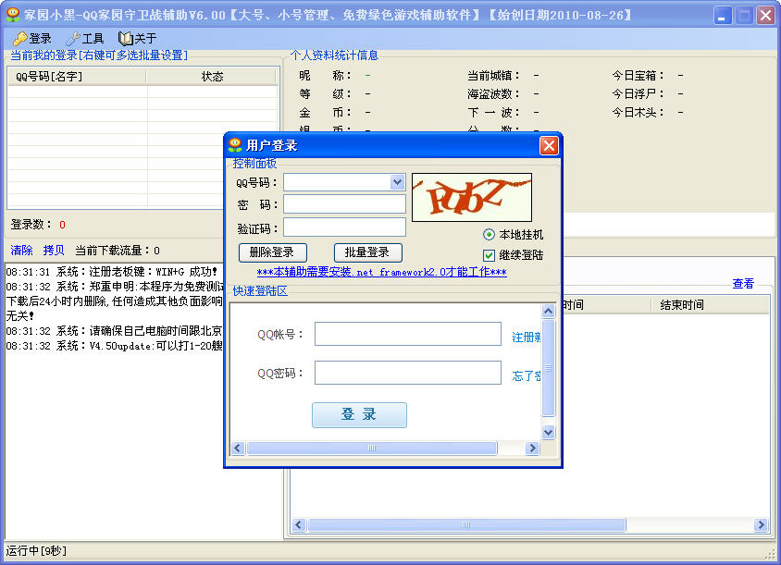This screenshot has height=565, width=781.
Task: Click quick login panel scroll up arrow
Action: pyautogui.click(x=548, y=312)
